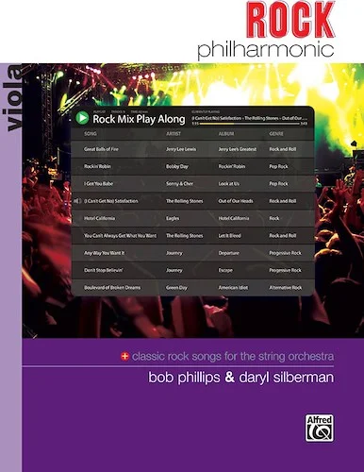Click the currently playing track text in header
Viewport: 364px width, 472px height.
click(250, 118)
